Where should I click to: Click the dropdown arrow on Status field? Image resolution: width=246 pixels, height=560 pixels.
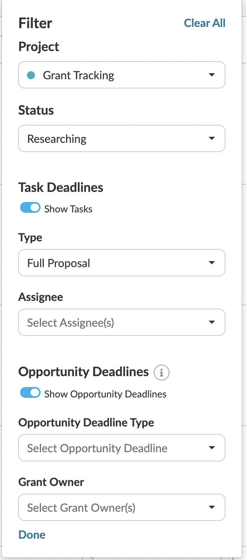coord(212,138)
